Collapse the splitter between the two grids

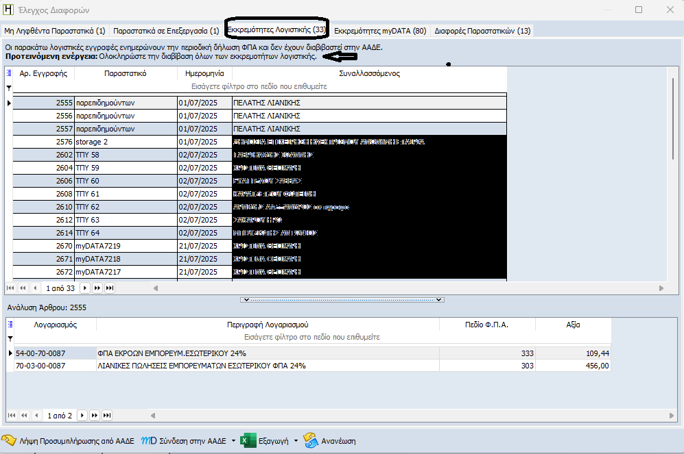click(342, 300)
